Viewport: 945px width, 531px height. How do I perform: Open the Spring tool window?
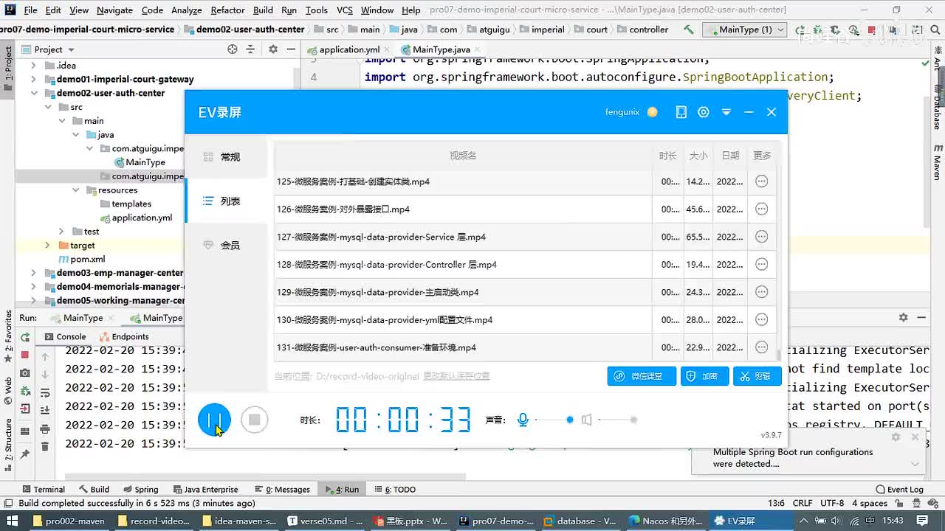pyautogui.click(x=140, y=489)
